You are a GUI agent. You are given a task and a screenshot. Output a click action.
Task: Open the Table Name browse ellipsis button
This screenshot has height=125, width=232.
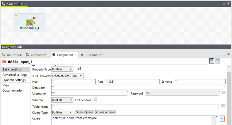pyautogui.click(x=223, y=106)
